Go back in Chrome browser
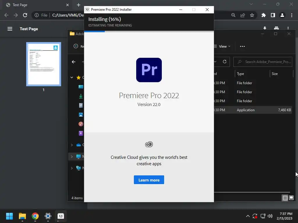 coord(6,15)
